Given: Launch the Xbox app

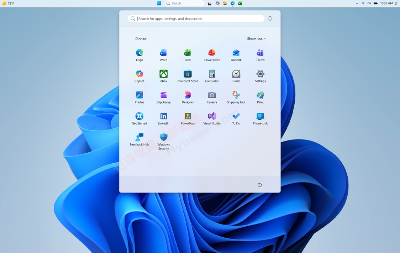Looking at the screenshot, I should [163, 76].
